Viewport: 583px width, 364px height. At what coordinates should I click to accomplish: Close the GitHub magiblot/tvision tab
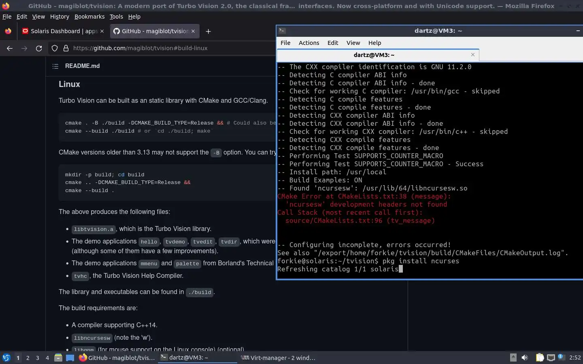[x=193, y=31]
